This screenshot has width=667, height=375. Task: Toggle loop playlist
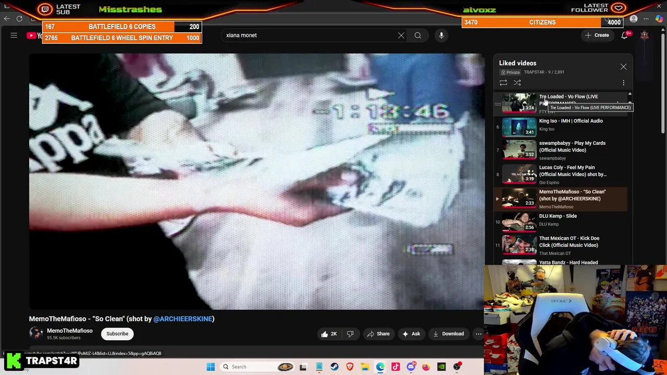(x=503, y=83)
